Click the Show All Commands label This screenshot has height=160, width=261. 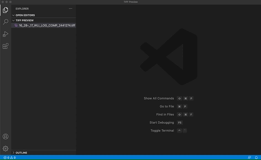pyautogui.click(x=159, y=99)
